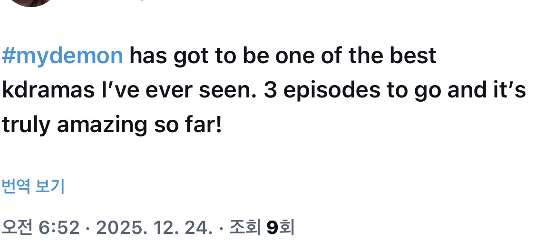Click the word best ending first line
Viewport: 545px width, 251px height.
point(413,56)
